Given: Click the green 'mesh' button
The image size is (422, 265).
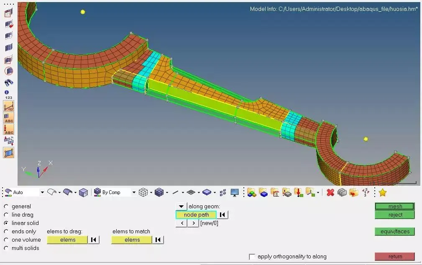Looking at the screenshot, I should coord(395,207).
